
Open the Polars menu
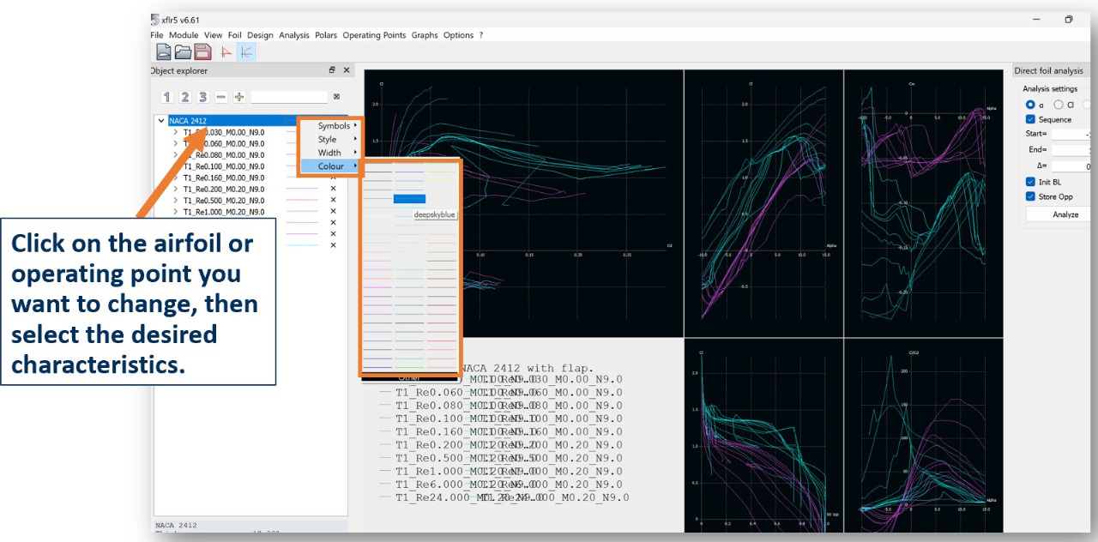pyautogui.click(x=326, y=35)
